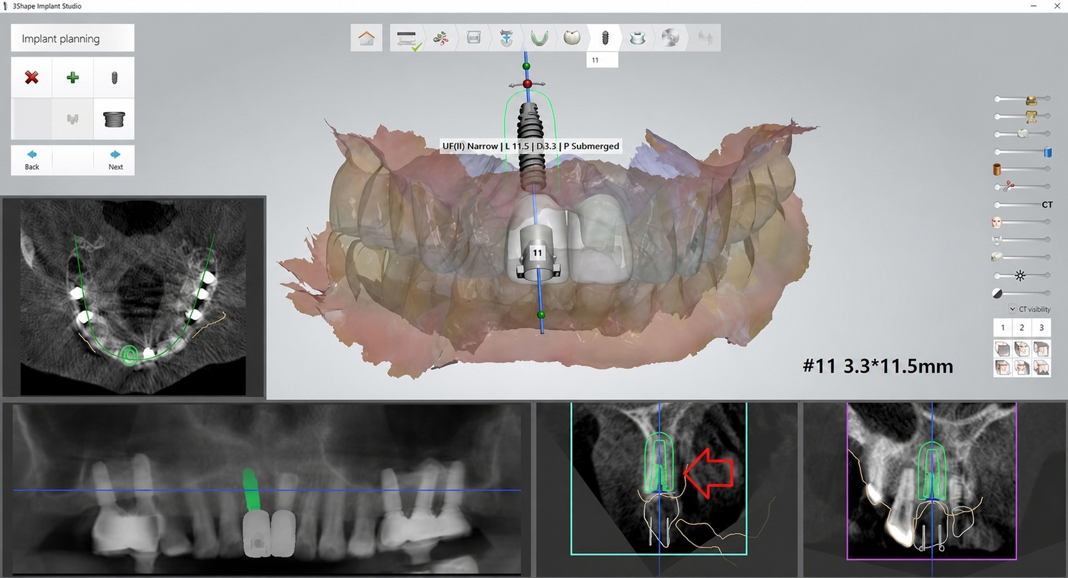Adjust the brightness sun slider
This screenshot has height=578, width=1068.
coord(1022,275)
